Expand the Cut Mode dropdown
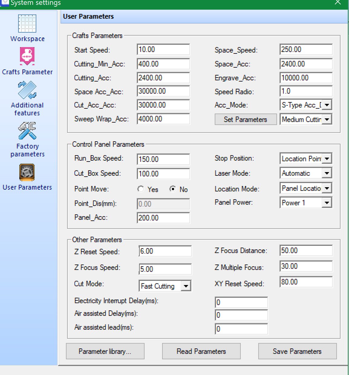349x375 pixels. click(186, 286)
